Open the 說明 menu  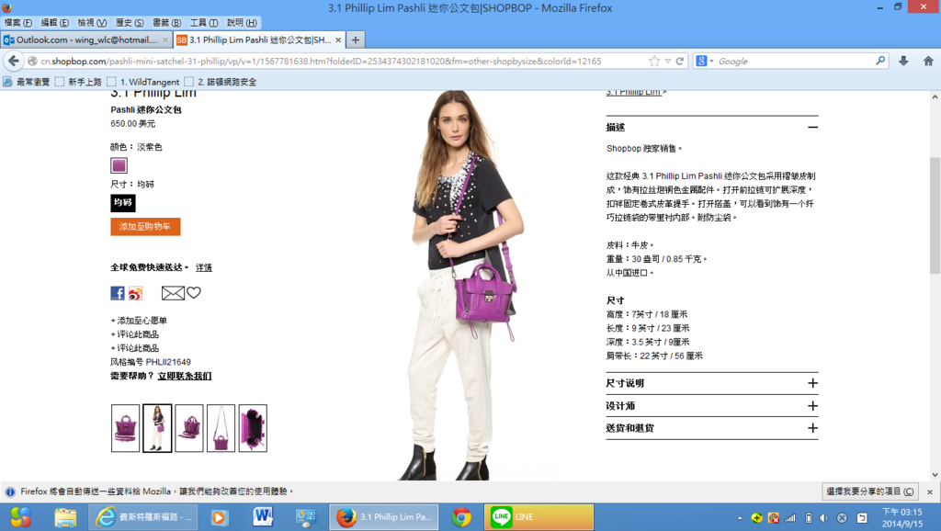coord(242,23)
